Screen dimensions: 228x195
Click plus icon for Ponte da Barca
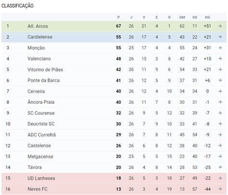point(220,80)
